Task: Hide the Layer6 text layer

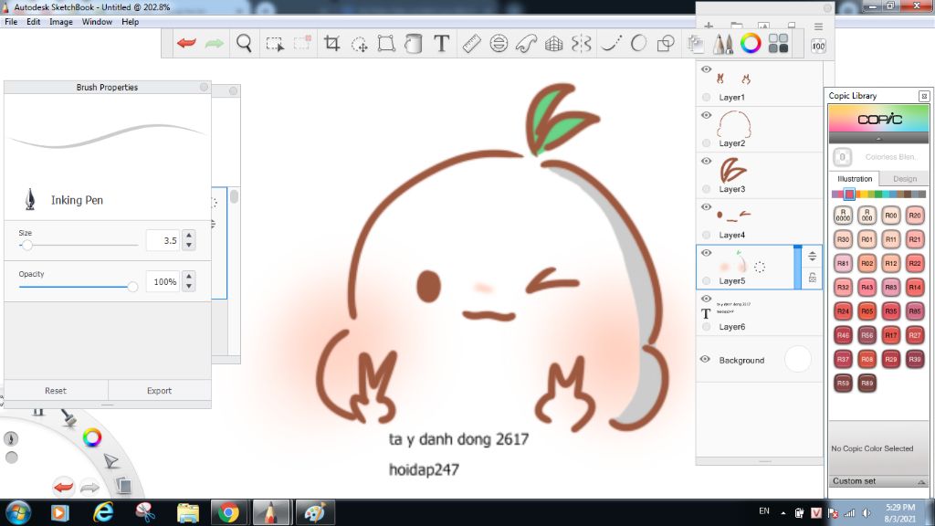Action: (706, 299)
